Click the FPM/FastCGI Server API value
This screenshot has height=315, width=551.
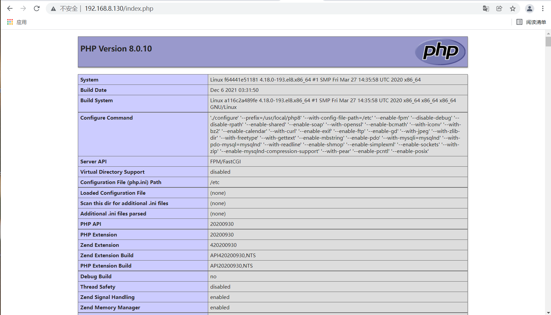[225, 162]
